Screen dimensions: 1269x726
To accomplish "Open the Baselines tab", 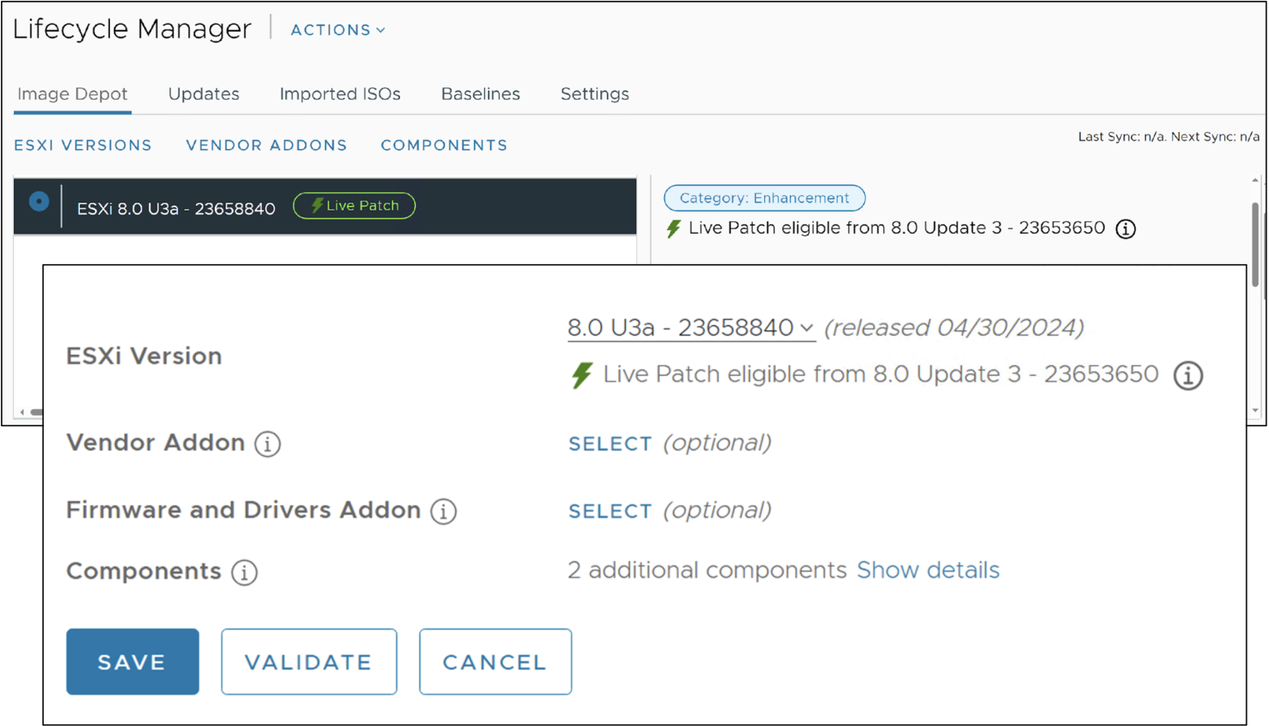I will (480, 94).
